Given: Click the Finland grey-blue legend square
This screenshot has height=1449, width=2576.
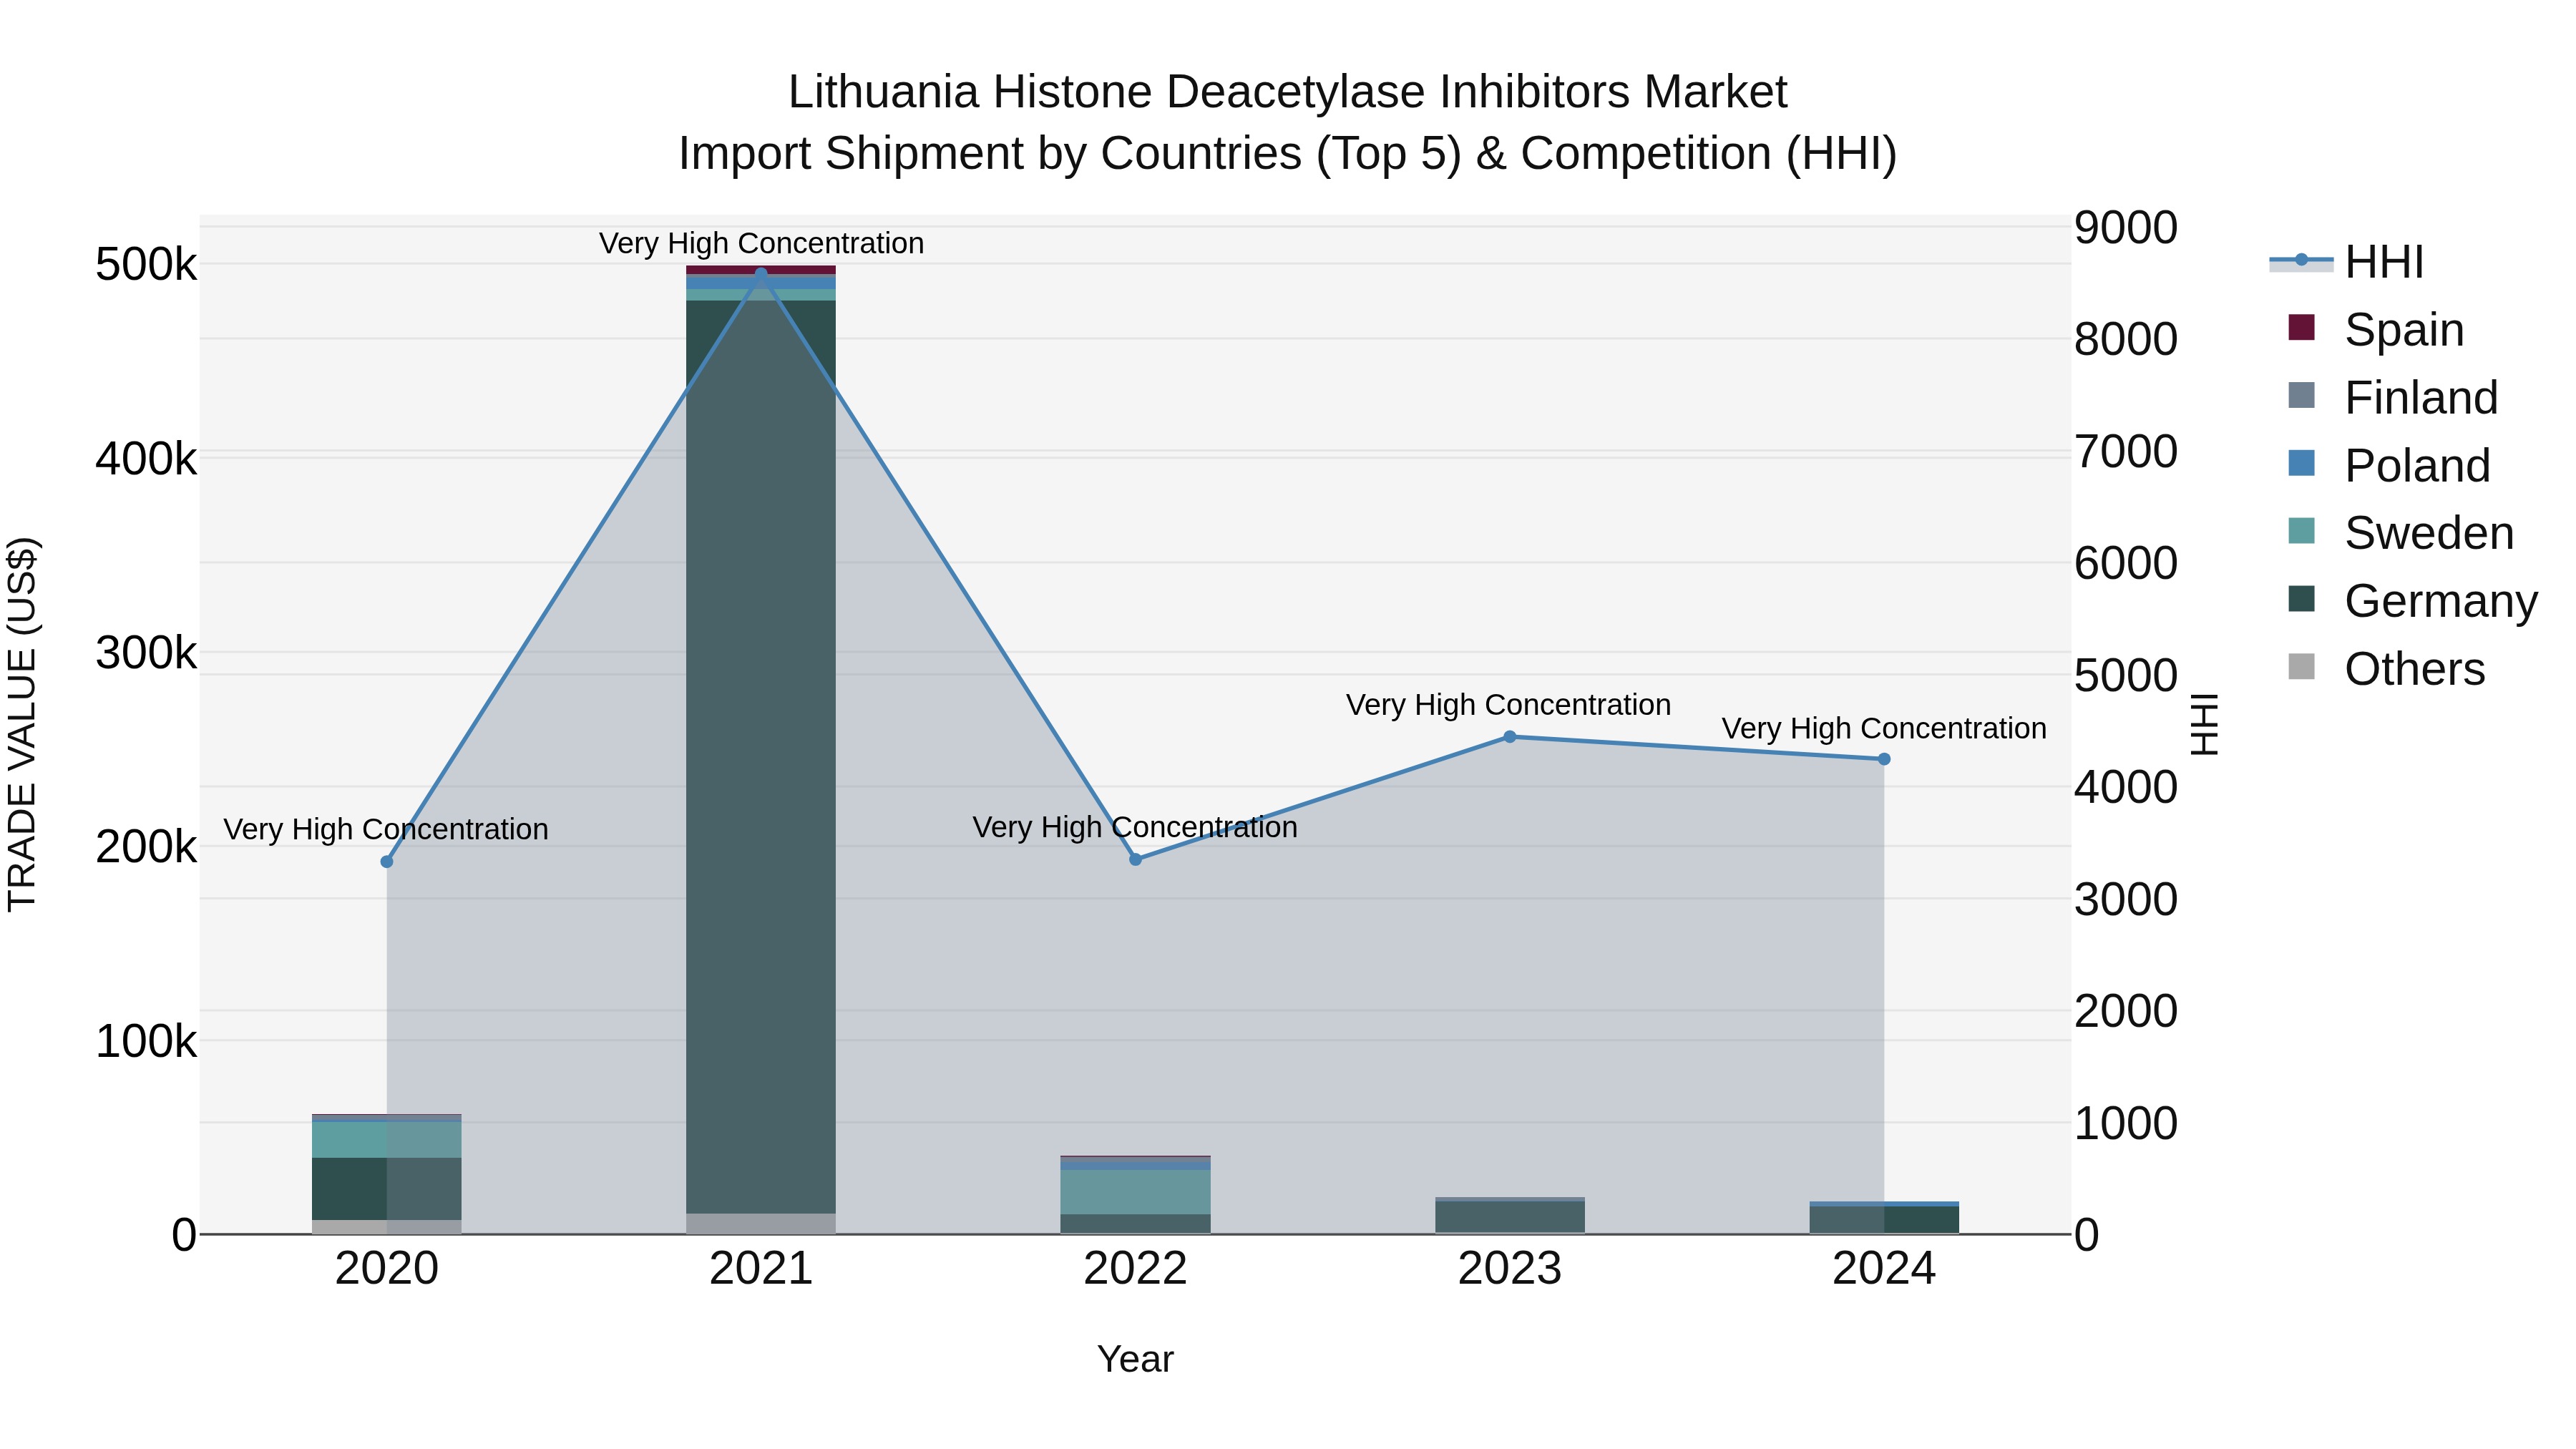Looking at the screenshot, I should (2301, 395).
